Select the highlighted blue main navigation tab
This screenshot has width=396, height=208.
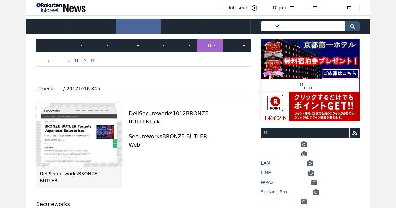tap(139, 26)
